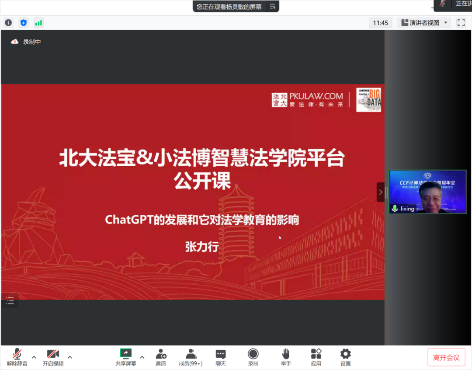This screenshot has height=370, width=472.
Task: Expand share options arrow next to 共享屏幕
Action: [142, 357]
